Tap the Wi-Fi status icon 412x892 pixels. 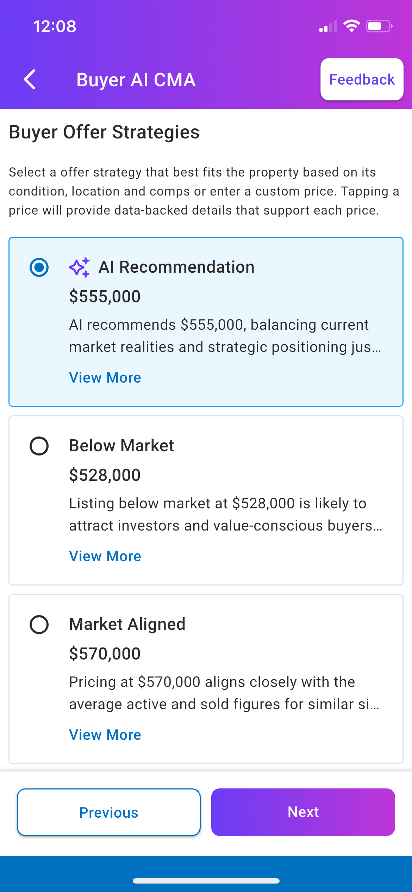(351, 26)
